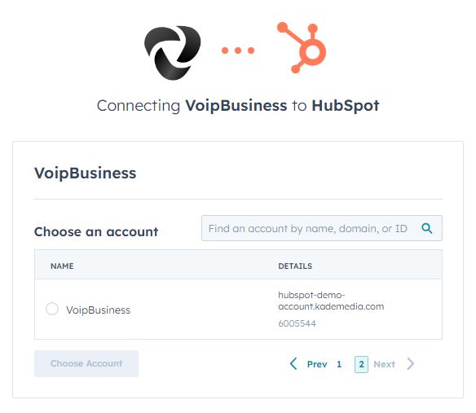
Task: Click the Choose an account heading
Action: pos(96,232)
